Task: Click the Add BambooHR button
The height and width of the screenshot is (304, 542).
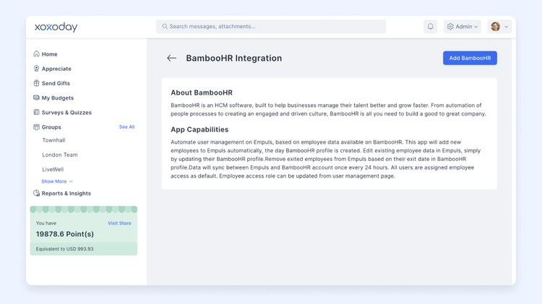Action: pyautogui.click(x=470, y=58)
